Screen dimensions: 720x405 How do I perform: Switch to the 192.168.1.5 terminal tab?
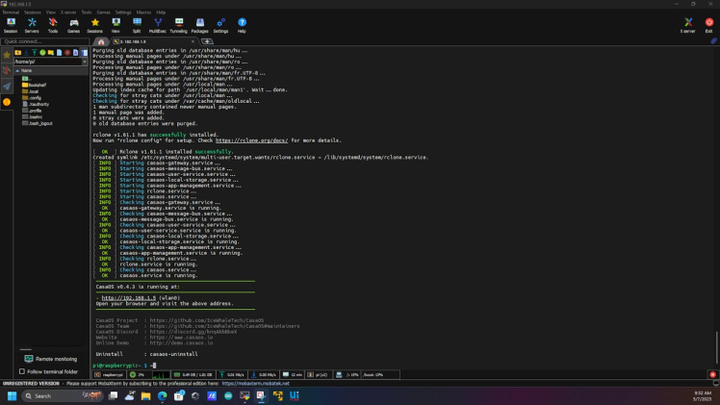click(135, 41)
